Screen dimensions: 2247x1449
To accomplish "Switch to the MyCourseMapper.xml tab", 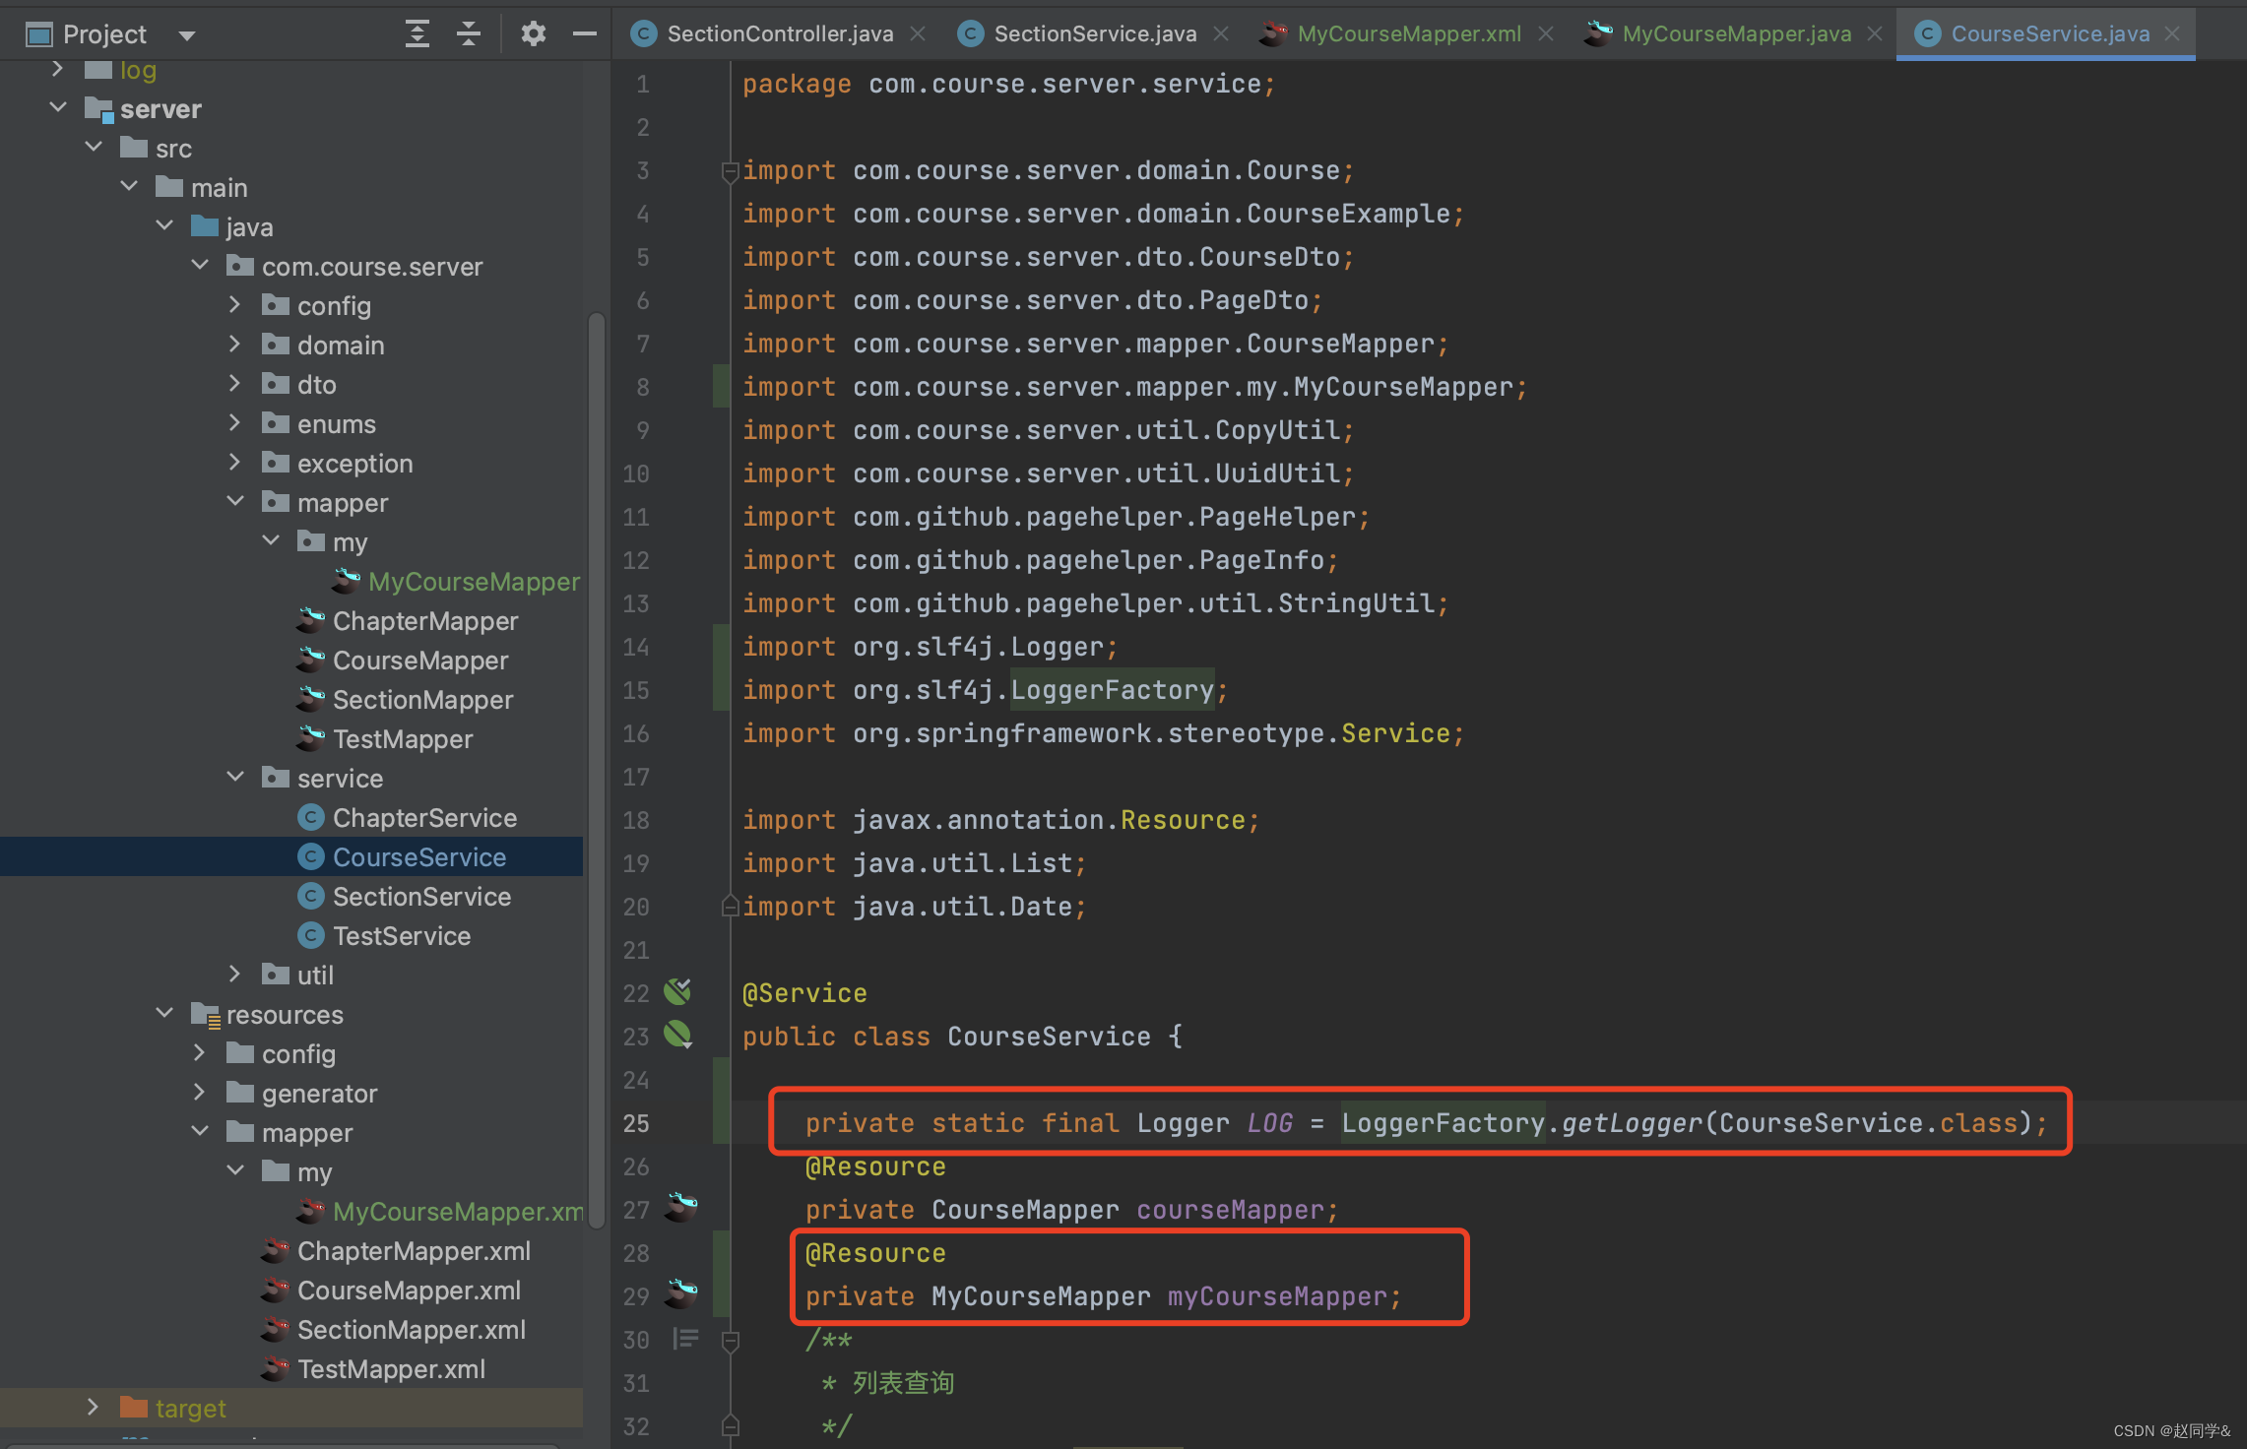I will tap(1408, 34).
